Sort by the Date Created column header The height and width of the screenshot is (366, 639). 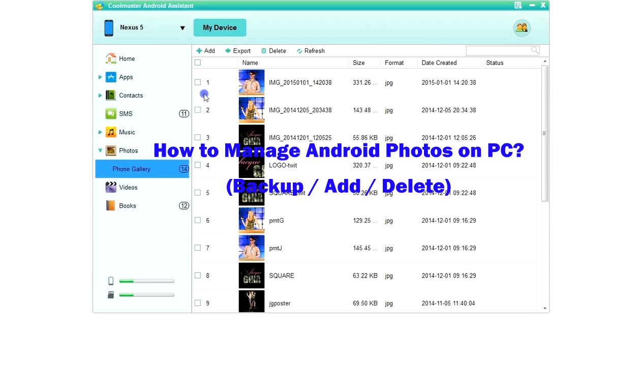point(449,63)
